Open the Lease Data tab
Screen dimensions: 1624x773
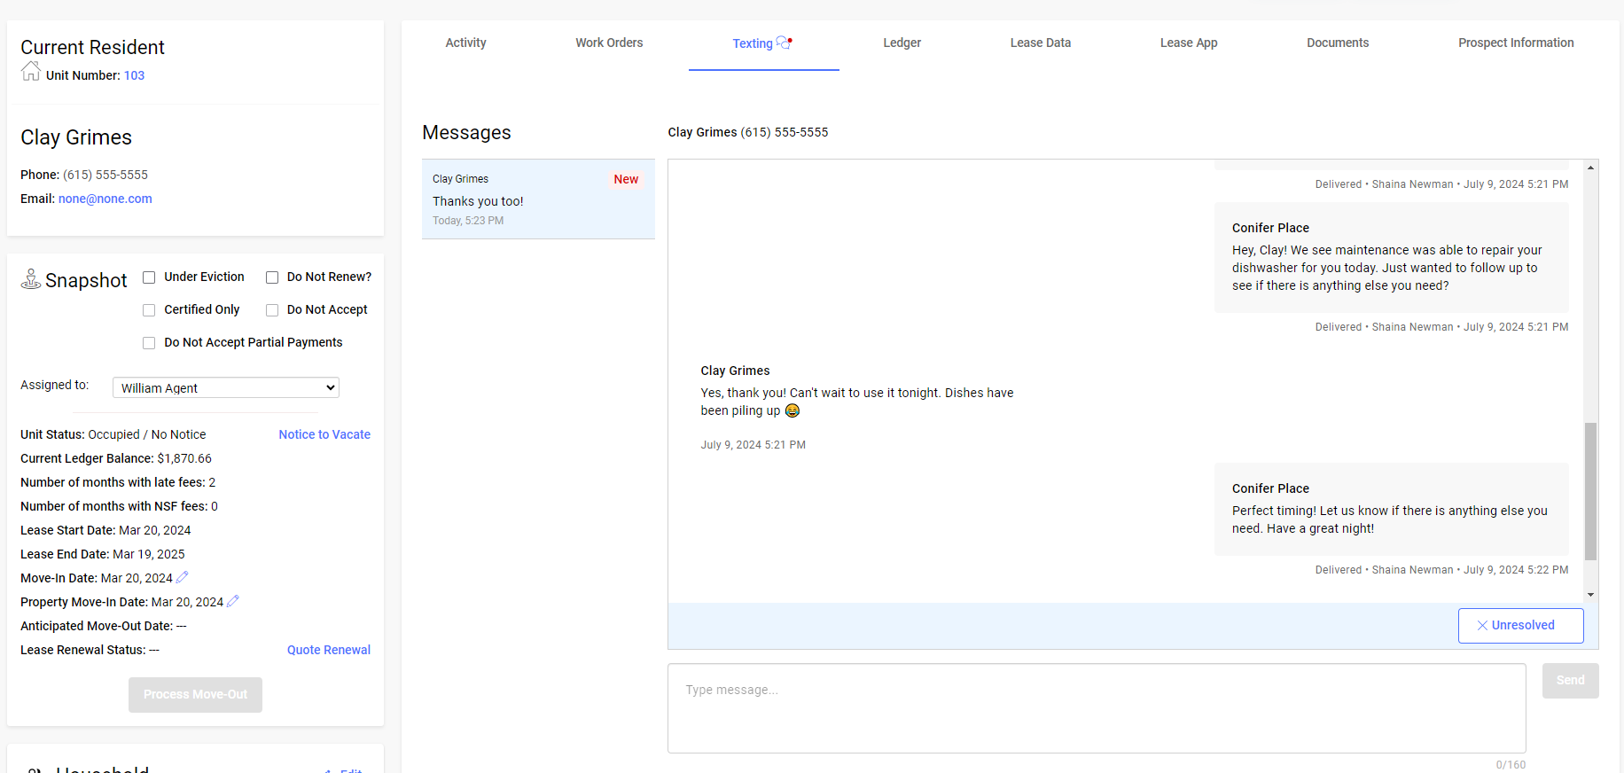coord(1041,43)
